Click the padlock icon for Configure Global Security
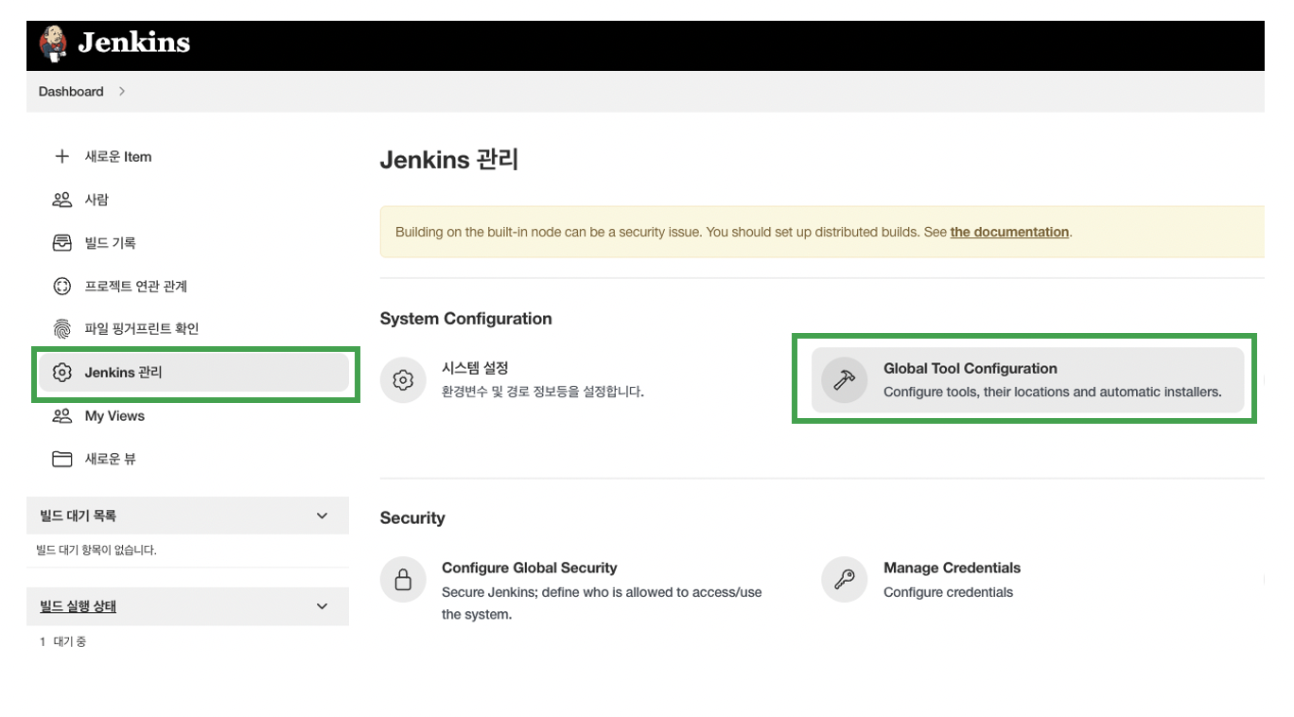 [403, 580]
